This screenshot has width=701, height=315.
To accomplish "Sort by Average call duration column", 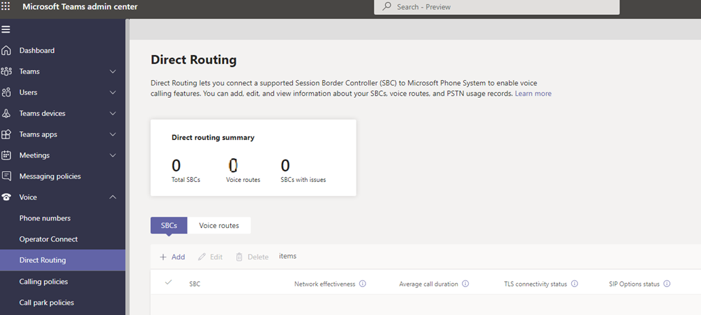I will tap(429, 284).
